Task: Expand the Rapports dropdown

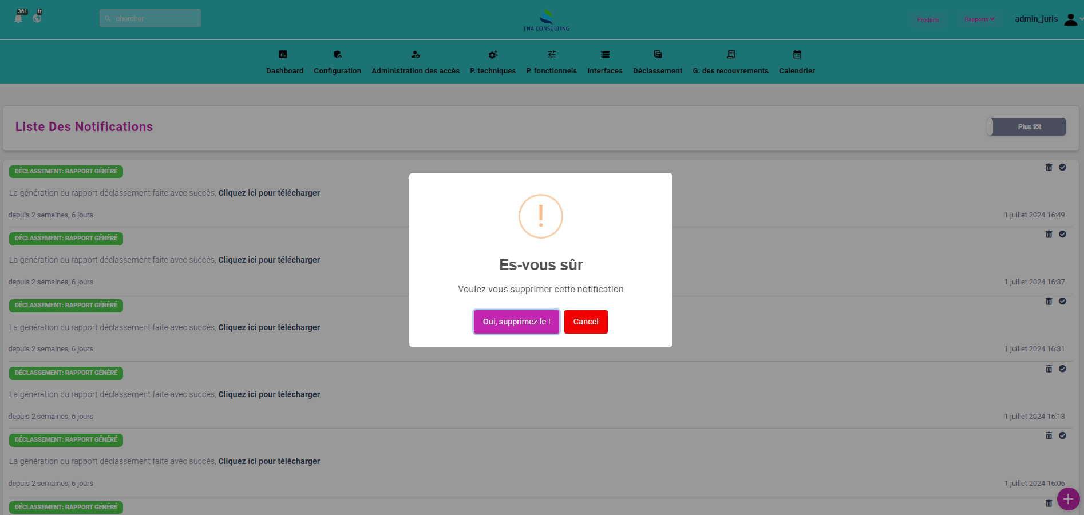Action: [x=979, y=19]
